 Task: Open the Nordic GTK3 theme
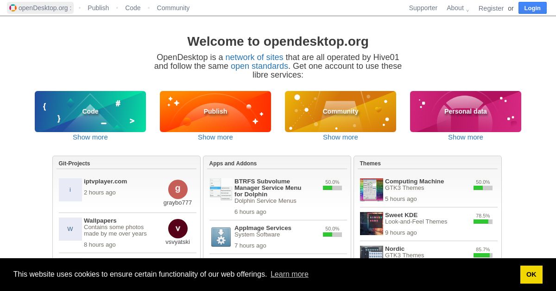coord(395,249)
